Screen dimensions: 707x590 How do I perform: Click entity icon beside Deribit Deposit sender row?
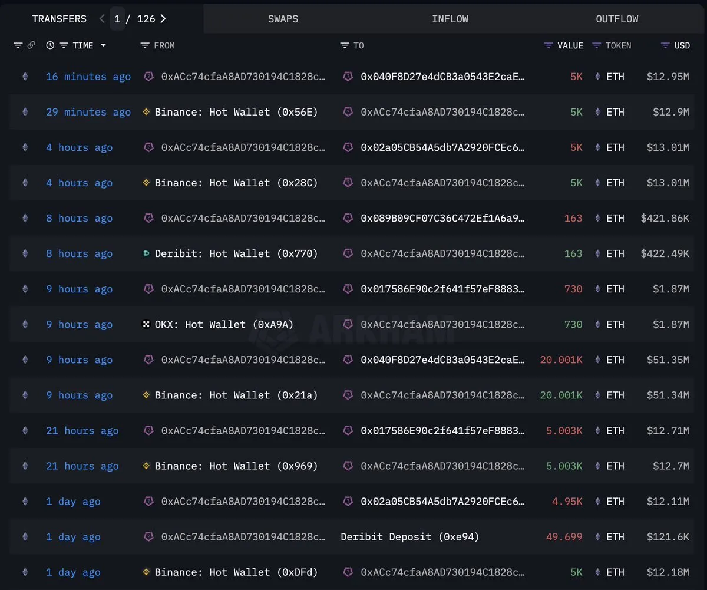(149, 536)
